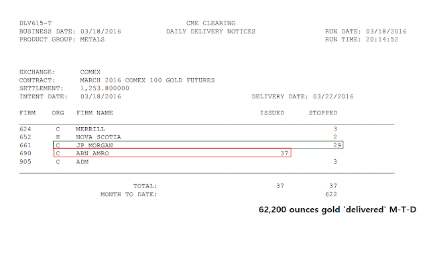Click the EXCHANGE: label
This screenshot has height=265, width=429.
38,72
